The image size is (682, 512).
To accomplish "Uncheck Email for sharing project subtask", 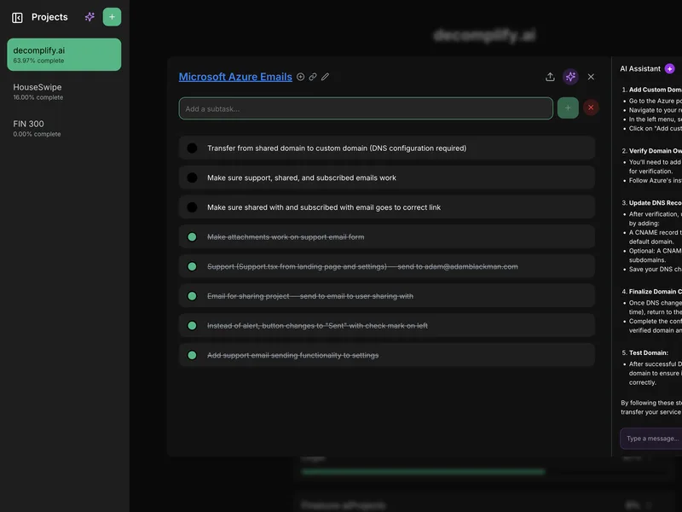I will point(192,296).
